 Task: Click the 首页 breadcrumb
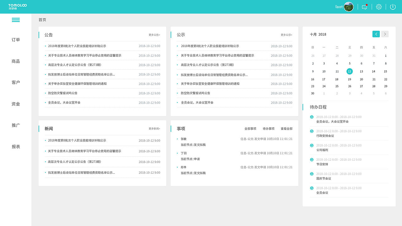[x=42, y=20]
